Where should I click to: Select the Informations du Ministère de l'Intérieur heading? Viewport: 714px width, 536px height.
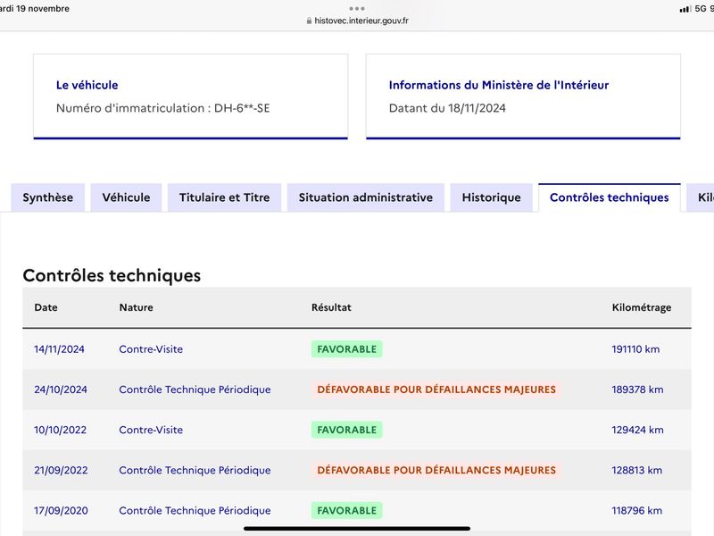coord(499,85)
